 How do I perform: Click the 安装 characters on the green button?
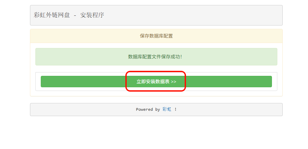click(151, 82)
